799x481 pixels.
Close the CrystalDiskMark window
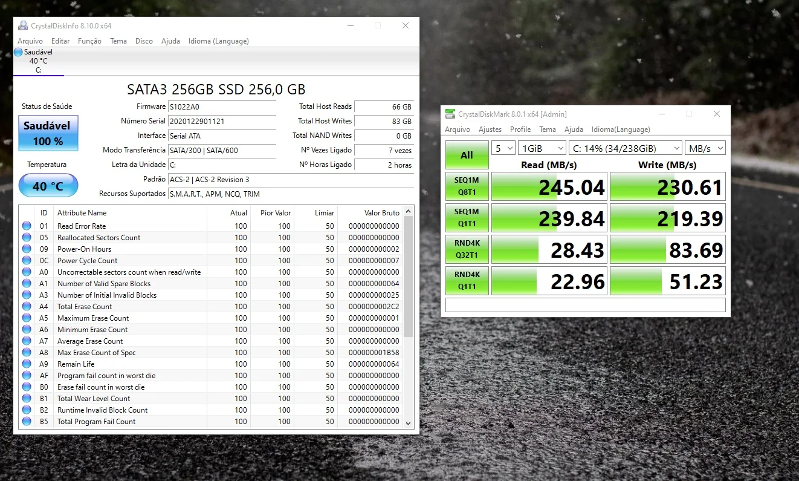(716, 114)
